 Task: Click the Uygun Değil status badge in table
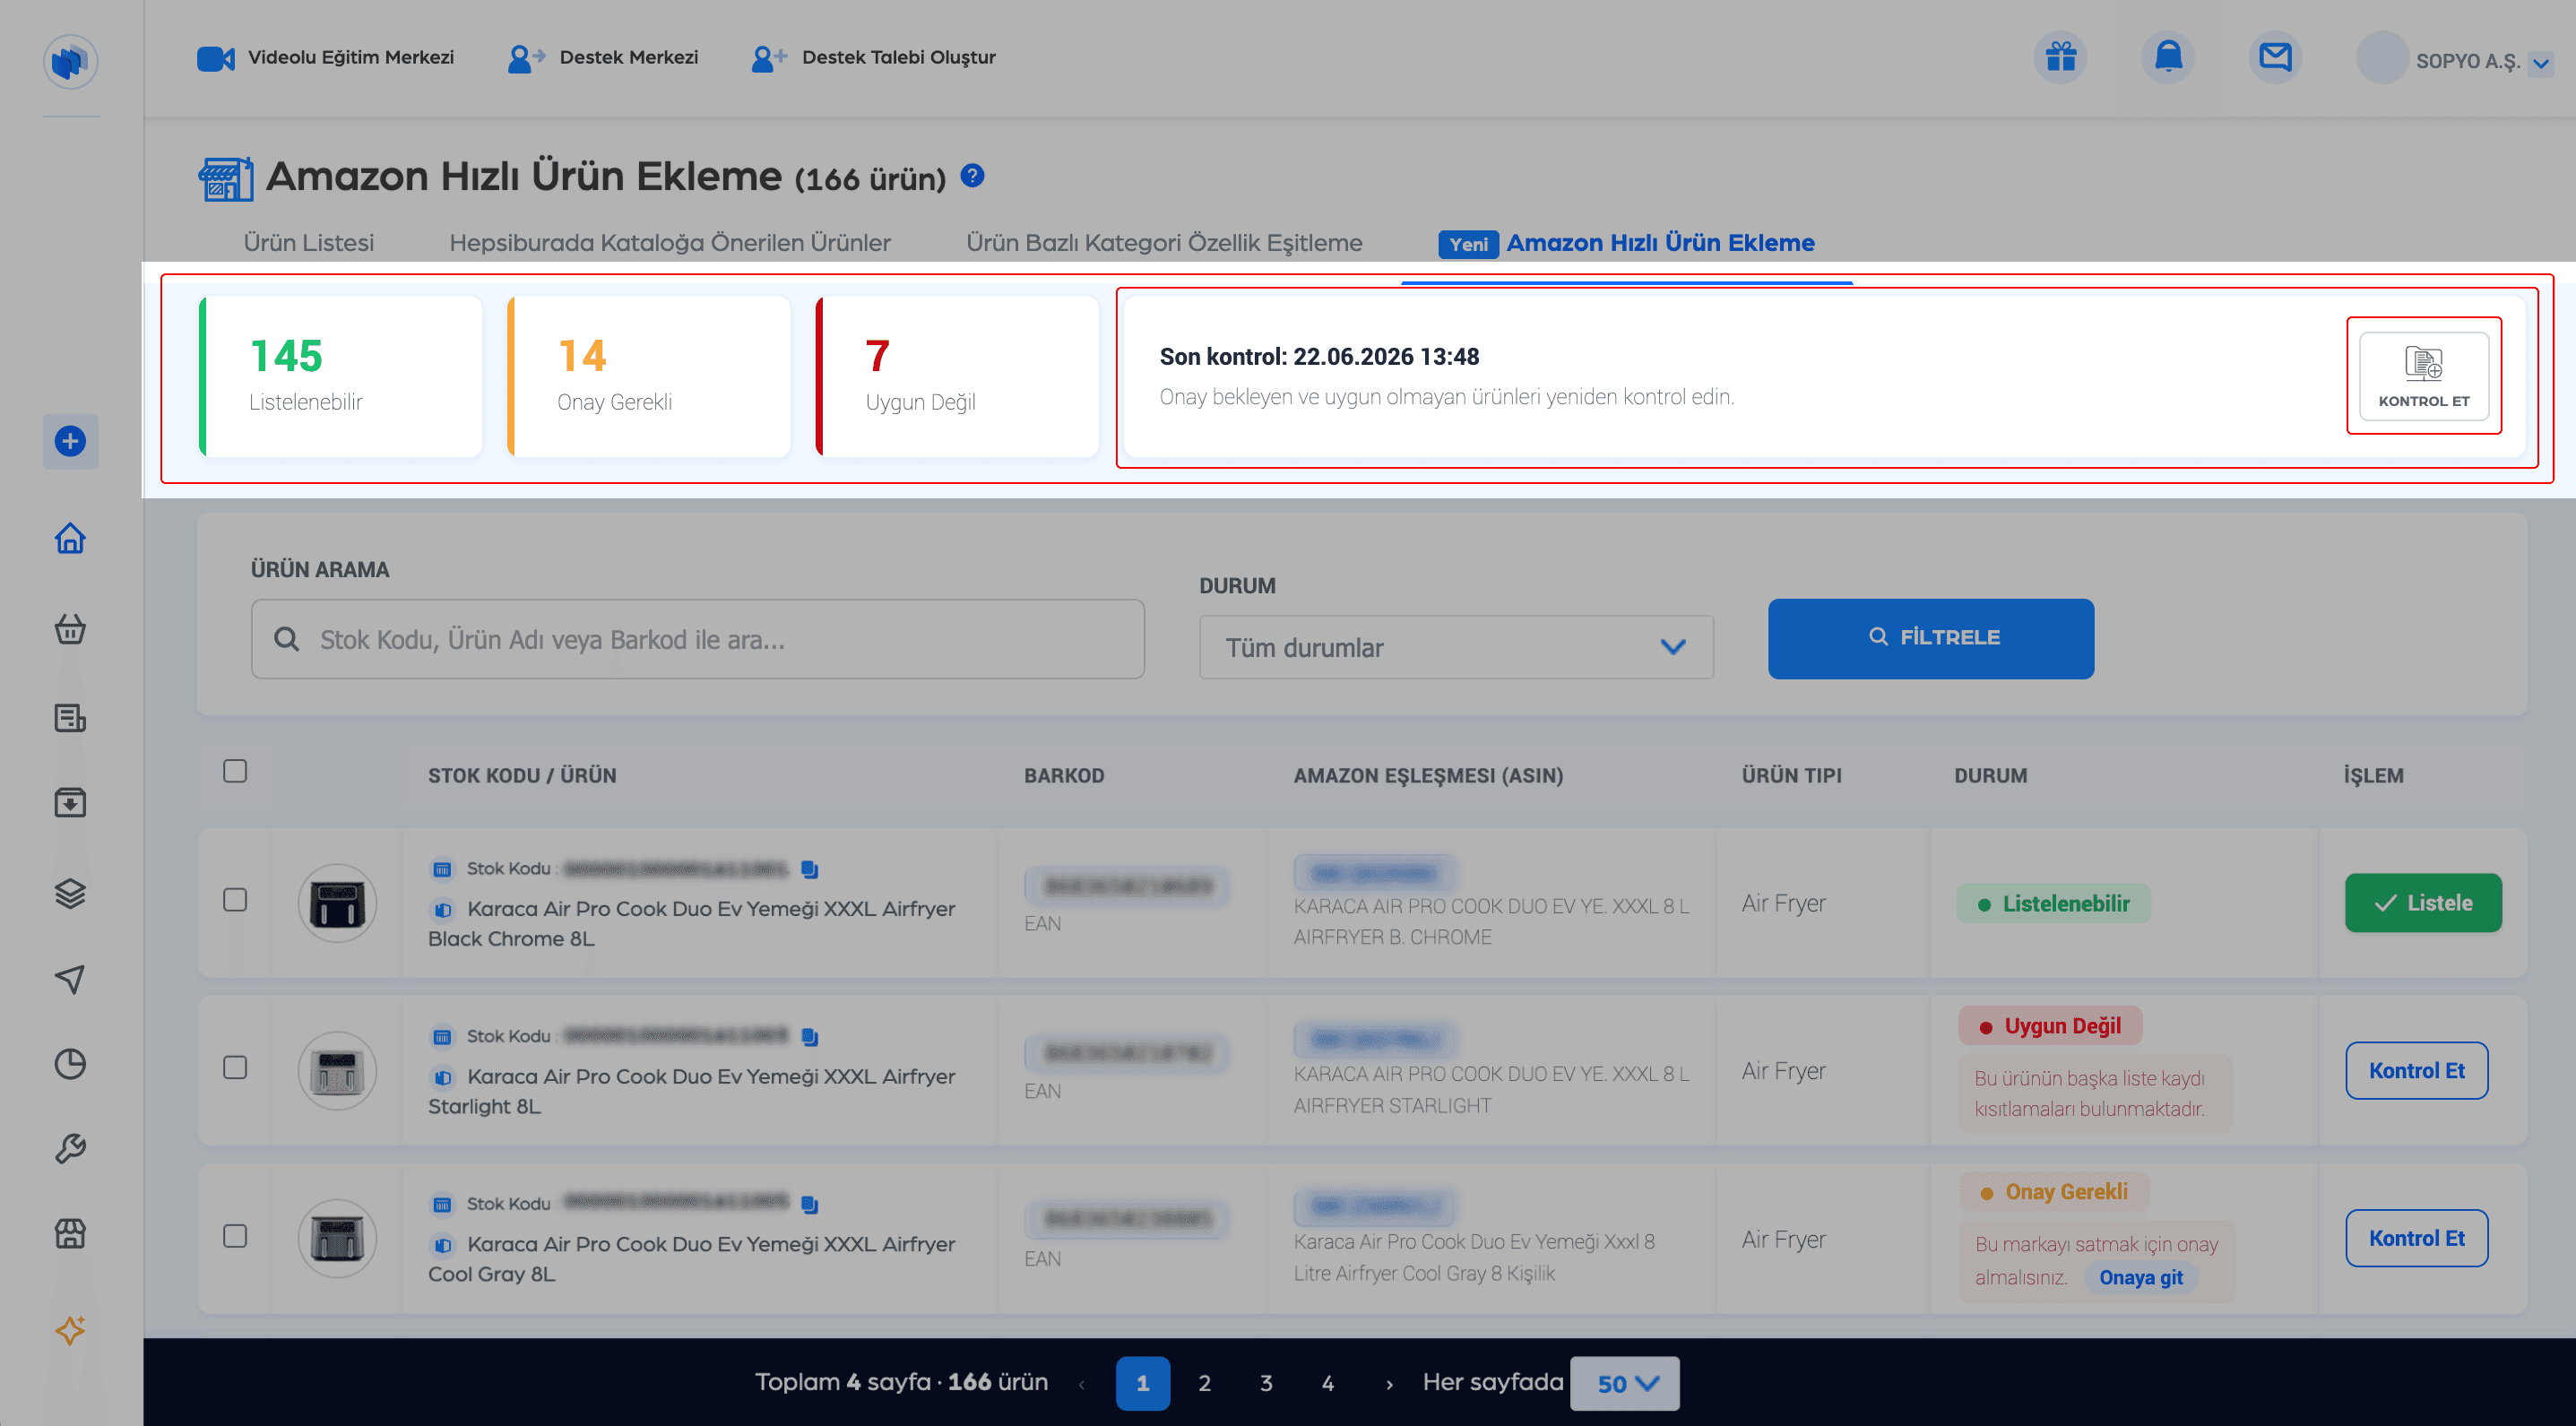(2050, 1026)
